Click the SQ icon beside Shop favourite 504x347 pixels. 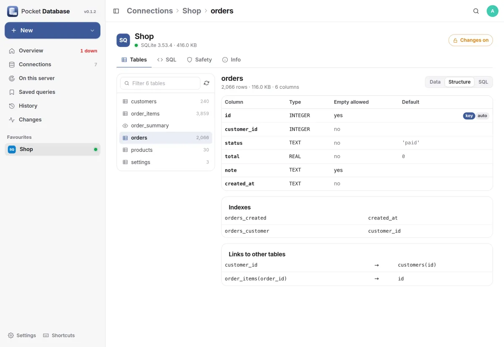12,149
